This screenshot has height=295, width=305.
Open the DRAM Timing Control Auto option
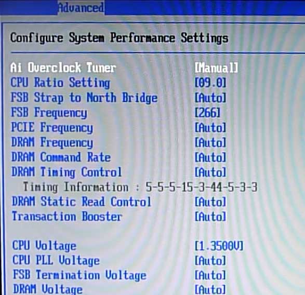(x=210, y=172)
